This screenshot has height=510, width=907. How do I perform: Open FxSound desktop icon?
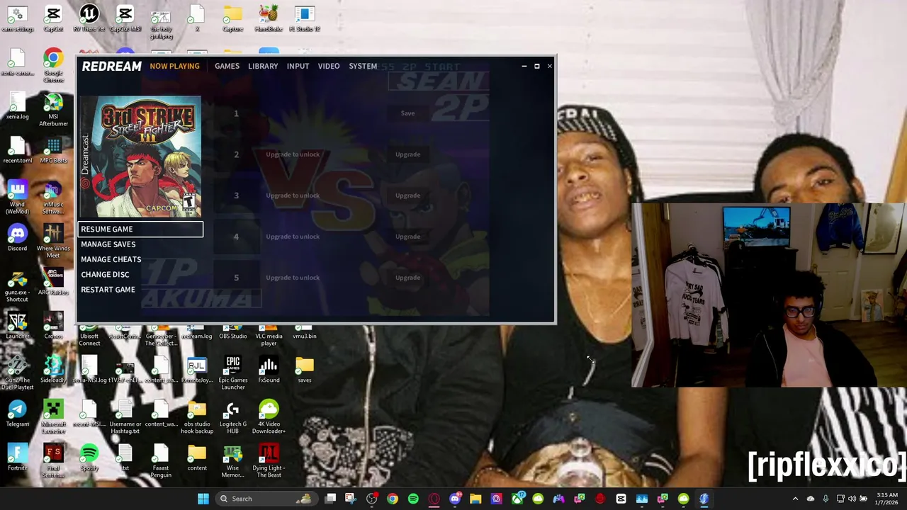click(269, 369)
